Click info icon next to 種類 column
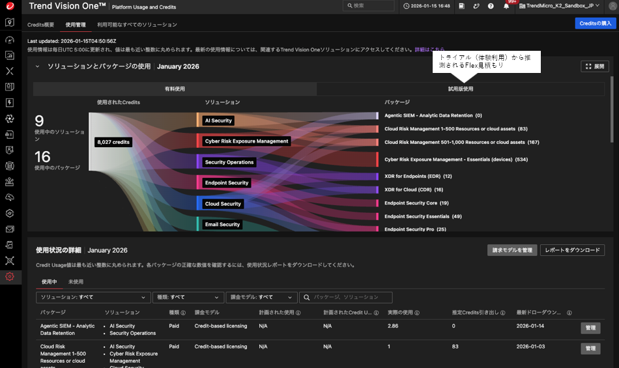 coord(183,313)
